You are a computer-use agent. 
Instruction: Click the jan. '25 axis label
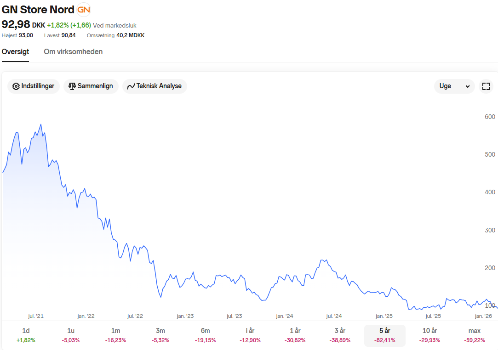tap(384, 316)
